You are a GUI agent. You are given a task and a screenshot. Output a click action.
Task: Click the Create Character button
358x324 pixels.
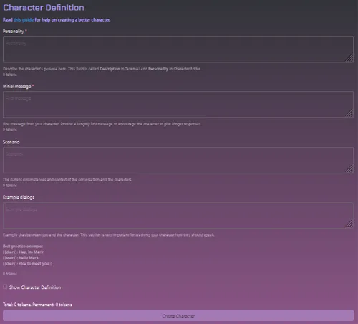tap(178, 315)
